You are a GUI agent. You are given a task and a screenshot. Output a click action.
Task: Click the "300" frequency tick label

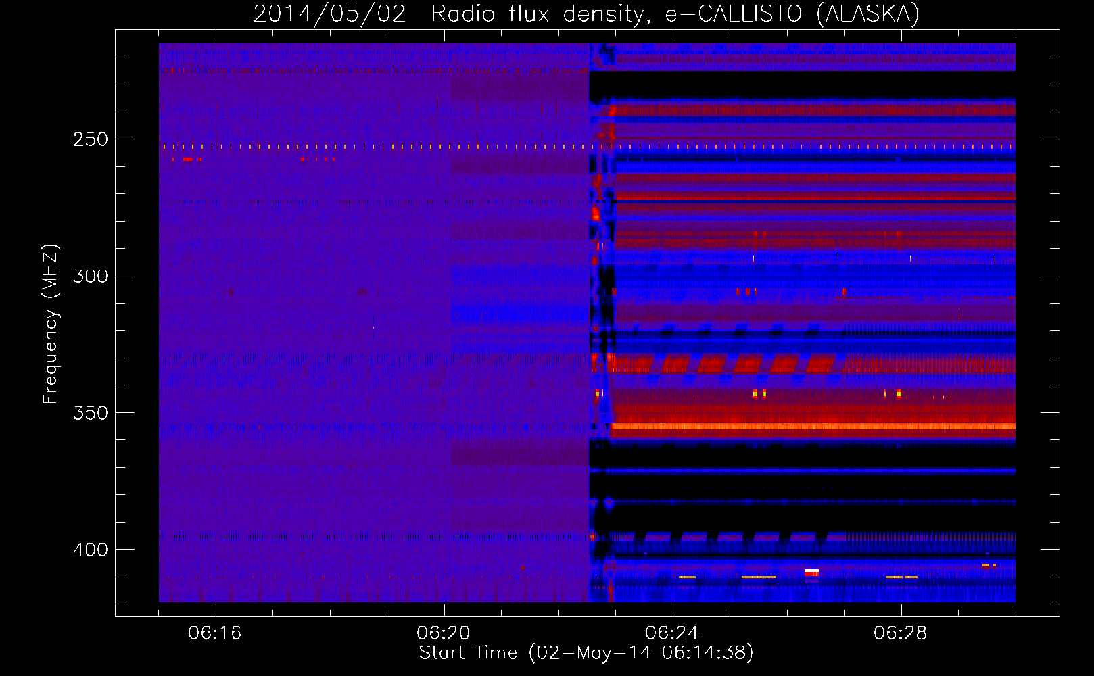coord(91,276)
